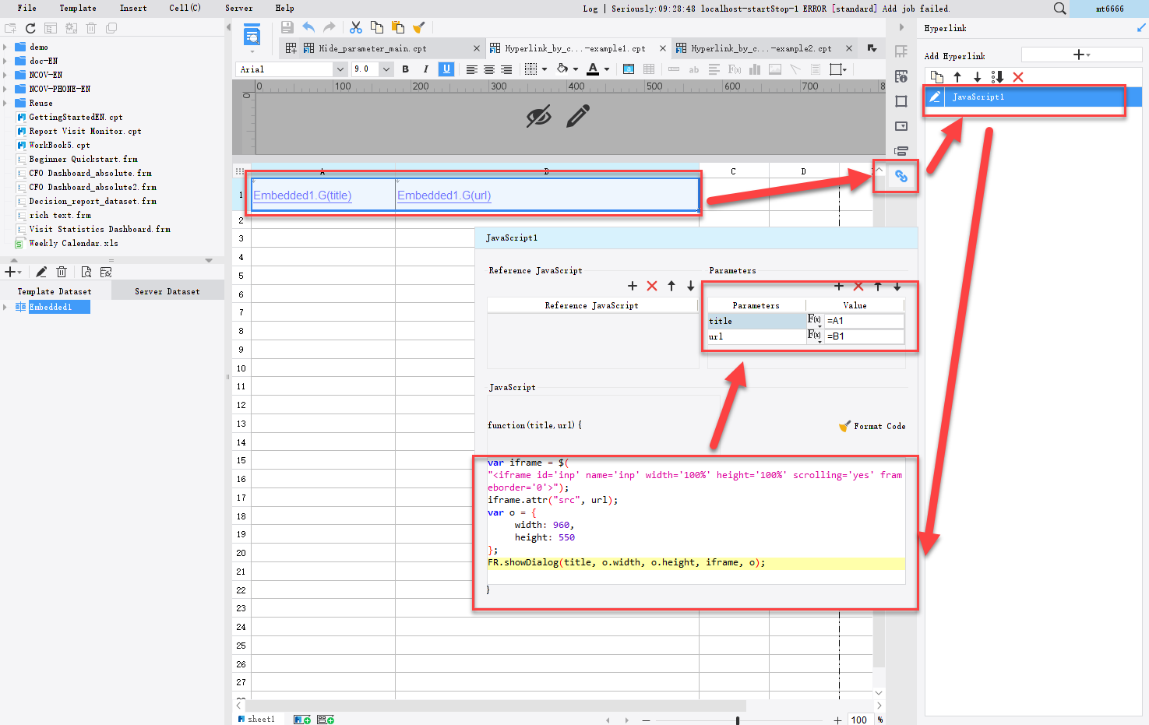Click the paste clipboard icon

(398, 27)
